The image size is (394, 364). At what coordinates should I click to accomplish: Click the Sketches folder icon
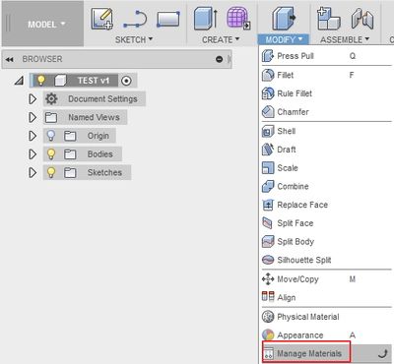(70, 172)
